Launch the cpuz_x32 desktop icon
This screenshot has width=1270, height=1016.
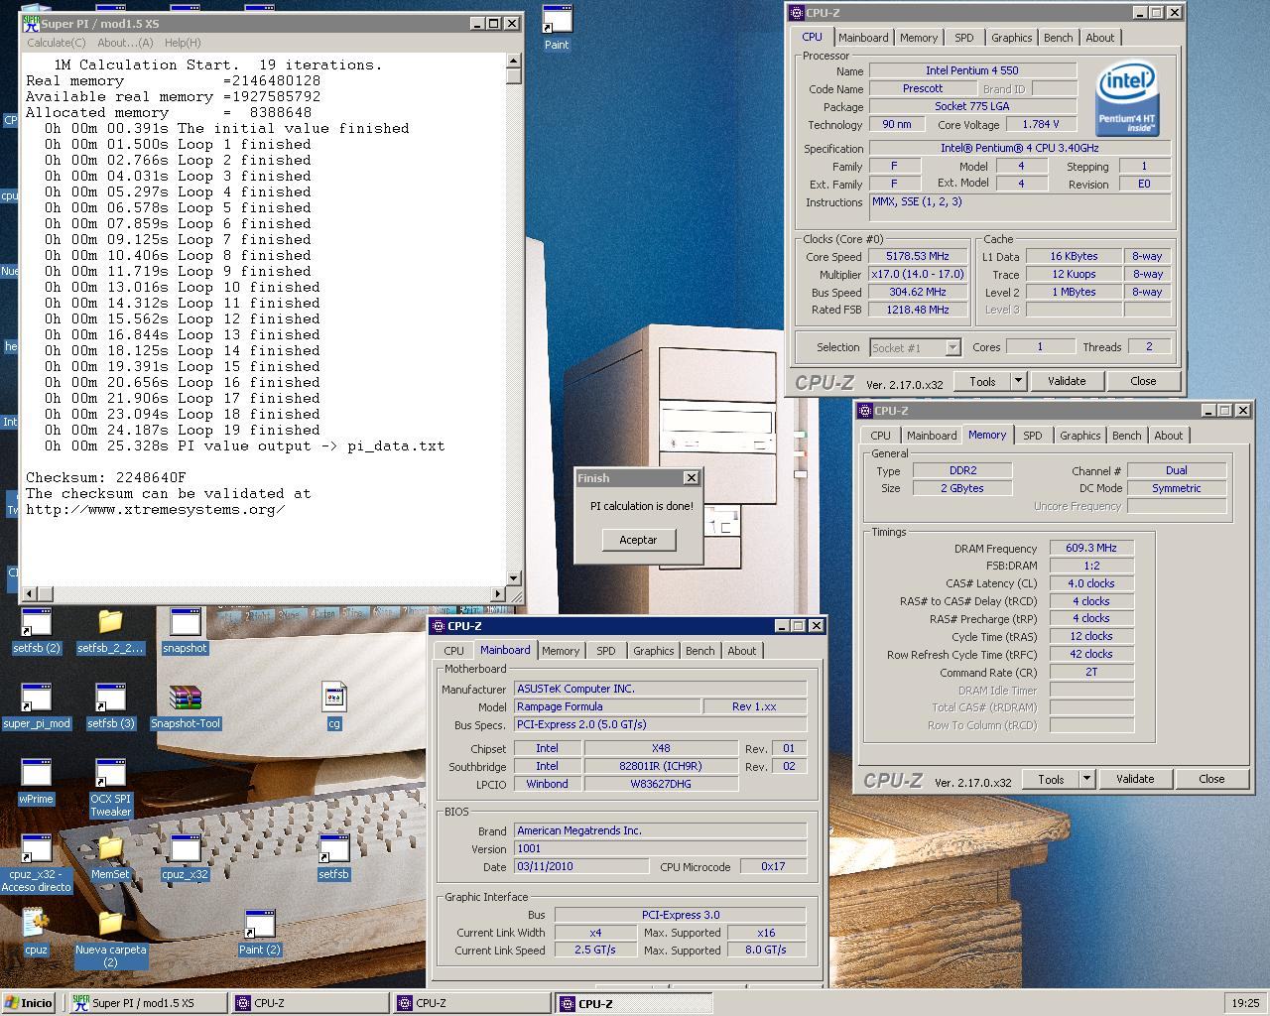click(x=185, y=856)
